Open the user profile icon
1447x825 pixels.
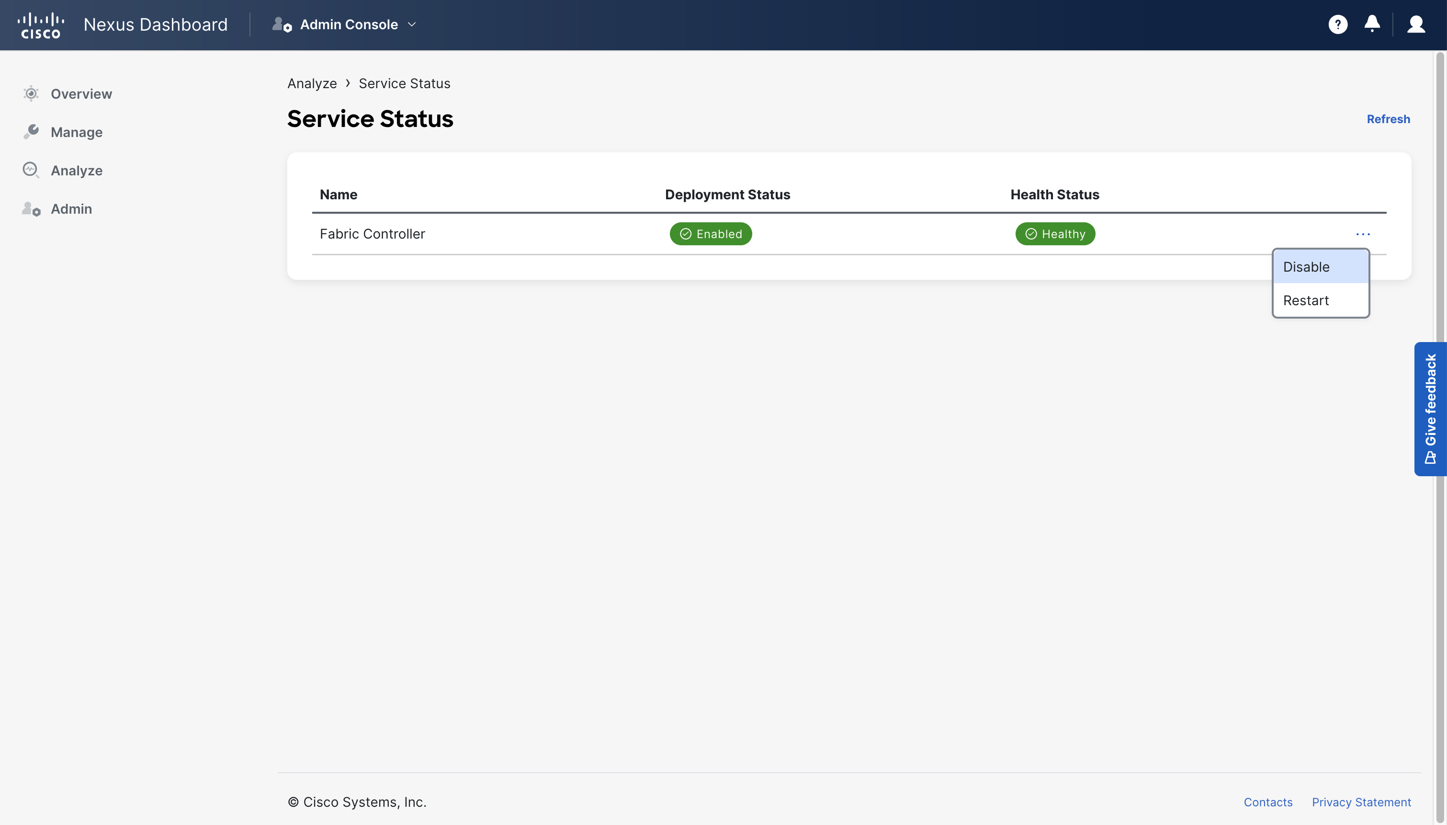[x=1416, y=24]
